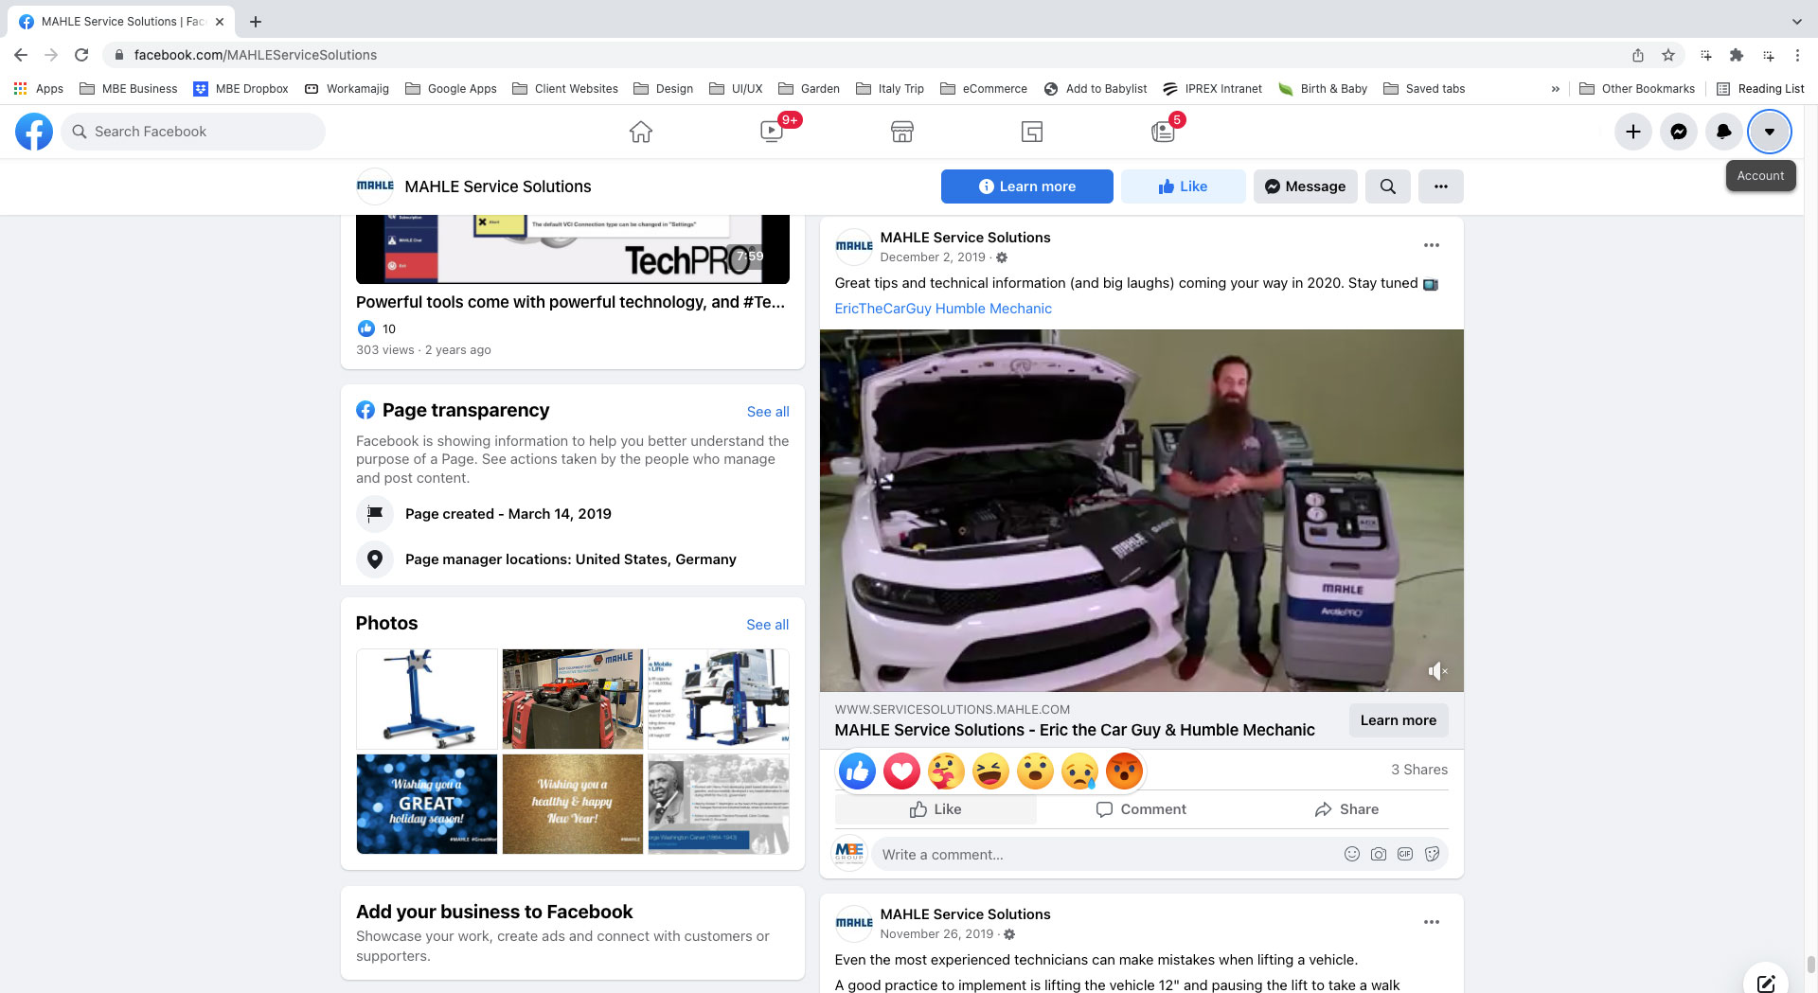Click the new message compose icon
This screenshot has height=993, width=1818.
coord(1766,982)
